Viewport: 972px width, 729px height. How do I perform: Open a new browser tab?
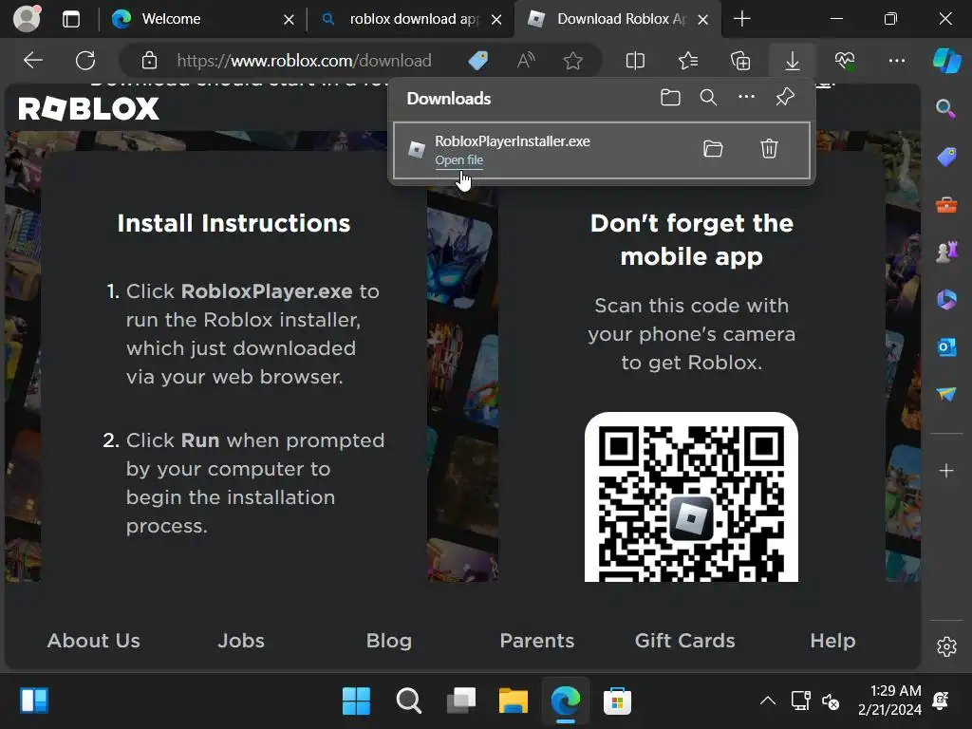click(742, 19)
